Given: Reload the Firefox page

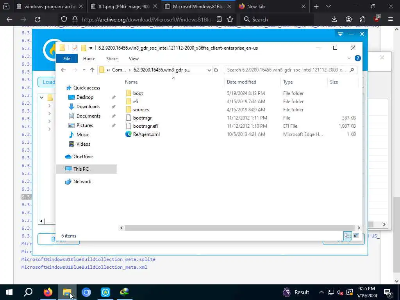Looking at the screenshot, I should pyautogui.click(x=37, y=20).
